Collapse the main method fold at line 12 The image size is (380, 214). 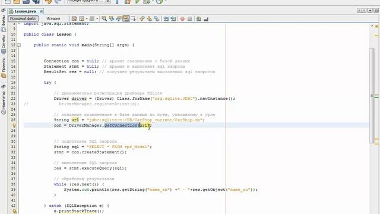pyautogui.click(x=18, y=45)
